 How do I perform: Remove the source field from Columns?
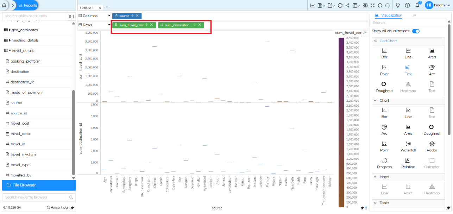tap(137, 16)
